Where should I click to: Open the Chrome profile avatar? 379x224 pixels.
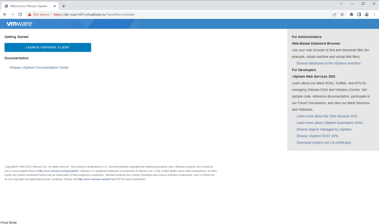coord(367,14)
